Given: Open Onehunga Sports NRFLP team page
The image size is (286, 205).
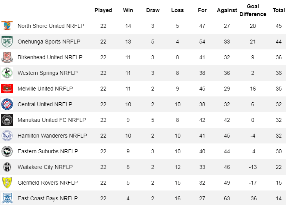Looking at the screenshot, I should point(50,42).
